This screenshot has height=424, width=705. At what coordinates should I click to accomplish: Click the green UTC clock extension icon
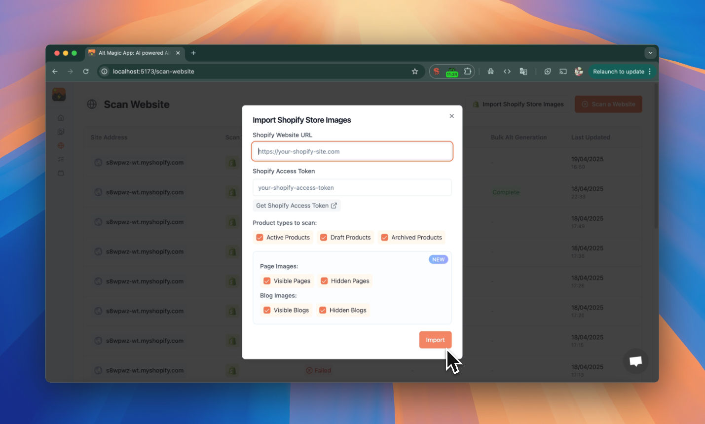click(x=452, y=72)
